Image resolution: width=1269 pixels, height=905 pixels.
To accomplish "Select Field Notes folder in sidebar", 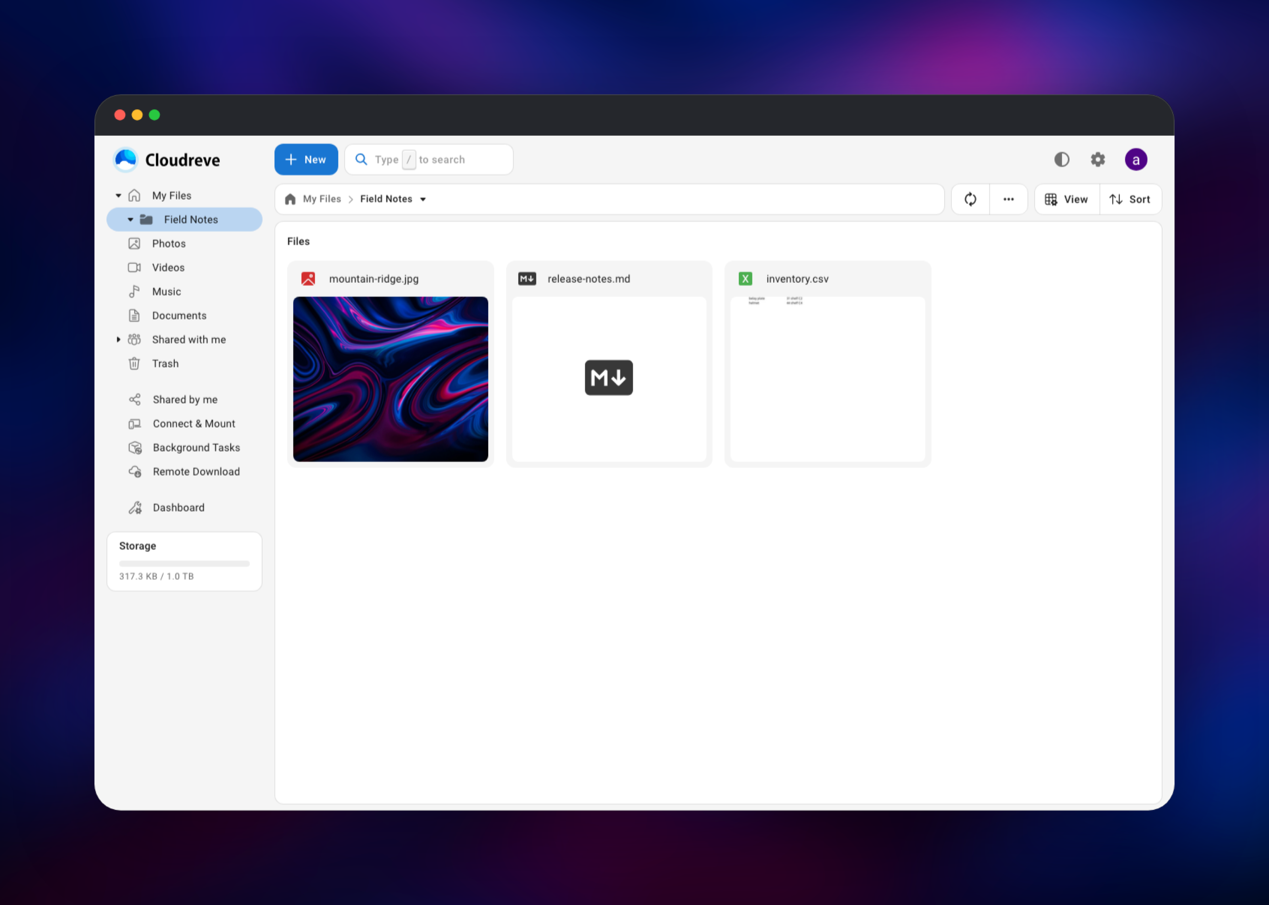I will coord(184,220).
